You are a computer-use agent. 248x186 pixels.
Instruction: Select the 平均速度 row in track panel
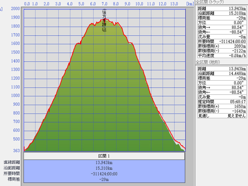point(222,55)
